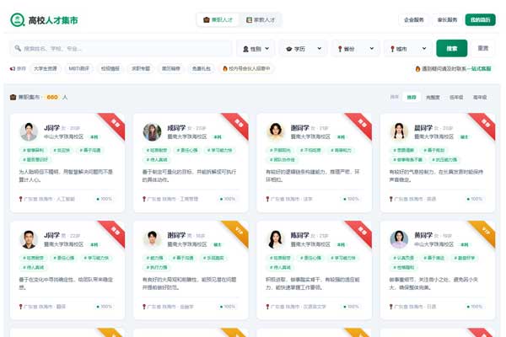The height and width of the screenshot is (337, 506).
Task: Click the megaphone announcement icon
Action: [13, 69]
